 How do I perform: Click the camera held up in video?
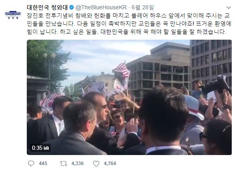click(x=215, y=86)
